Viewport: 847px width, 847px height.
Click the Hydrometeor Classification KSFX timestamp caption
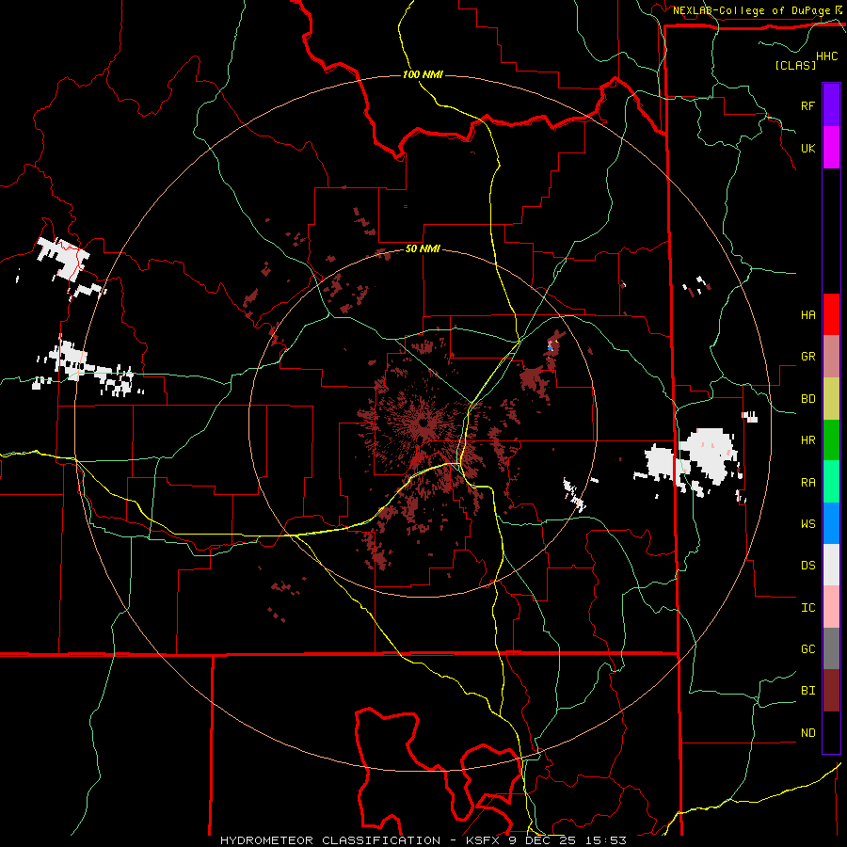pyautogui.click(x=423, y=840)
